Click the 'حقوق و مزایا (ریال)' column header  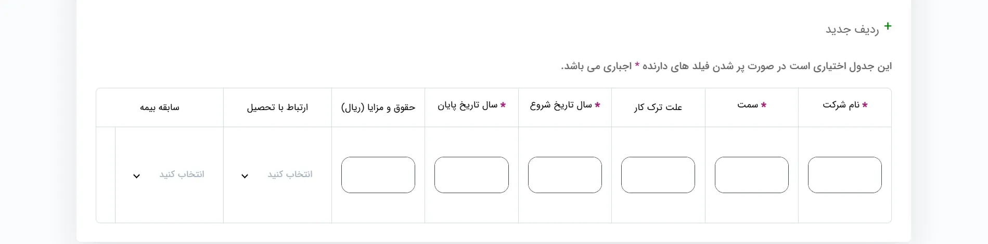pos(378,107)
